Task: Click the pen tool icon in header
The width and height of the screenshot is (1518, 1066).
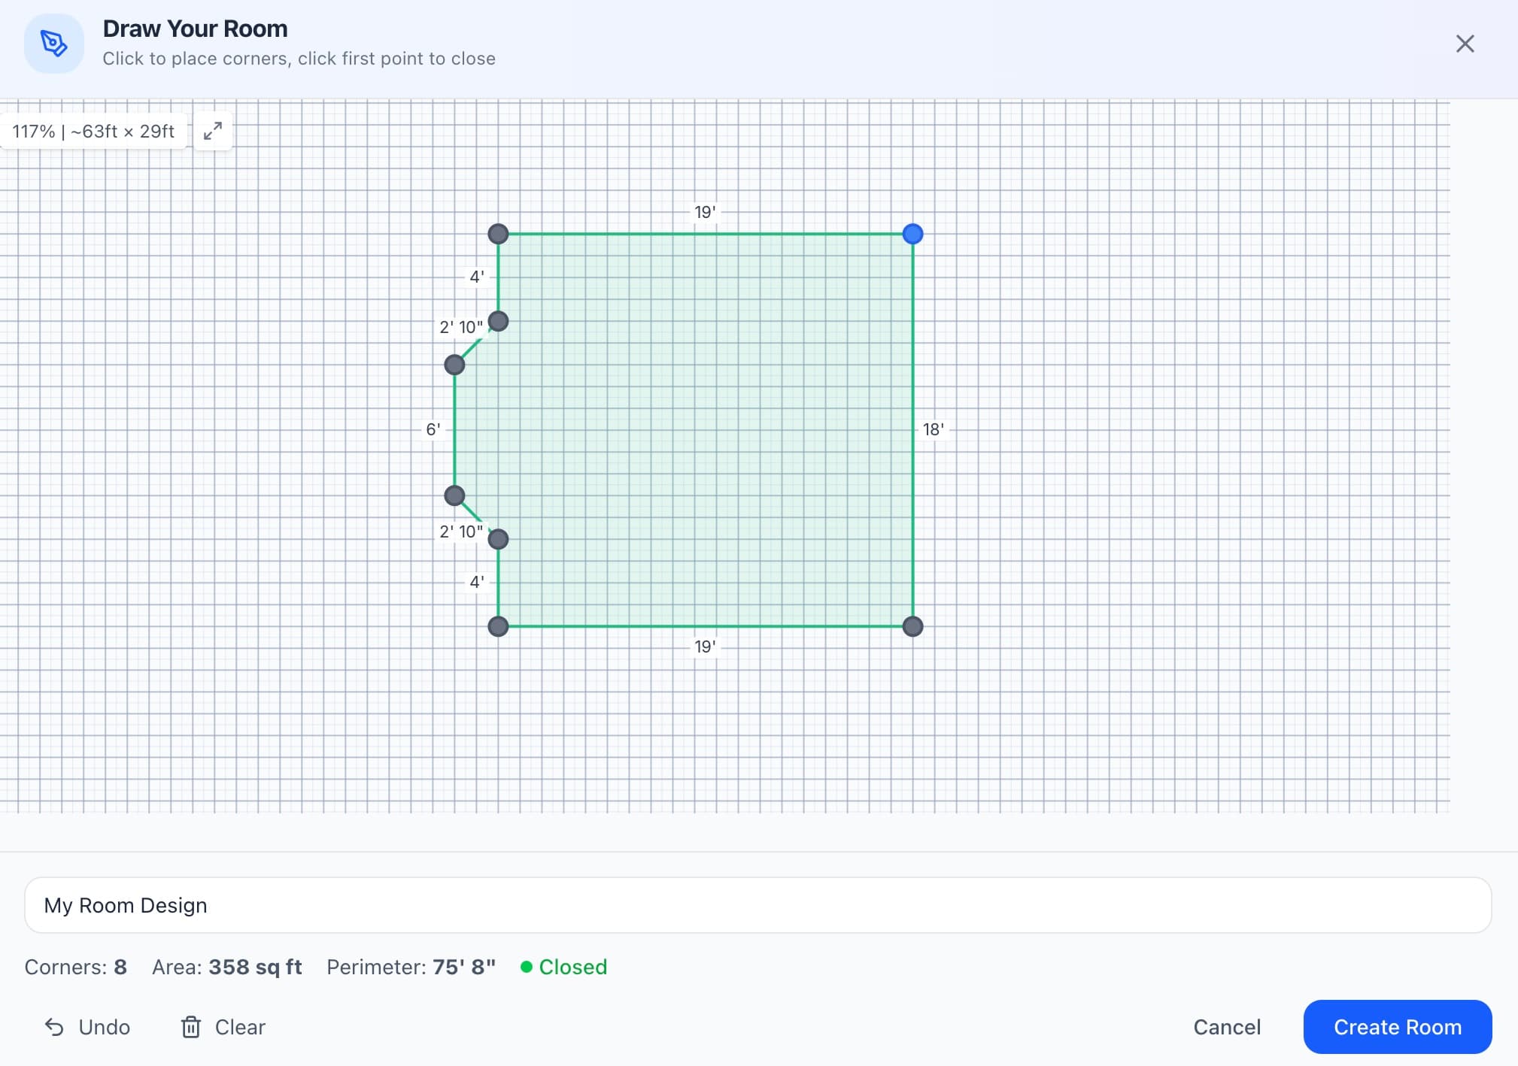Action: [53, 44]
